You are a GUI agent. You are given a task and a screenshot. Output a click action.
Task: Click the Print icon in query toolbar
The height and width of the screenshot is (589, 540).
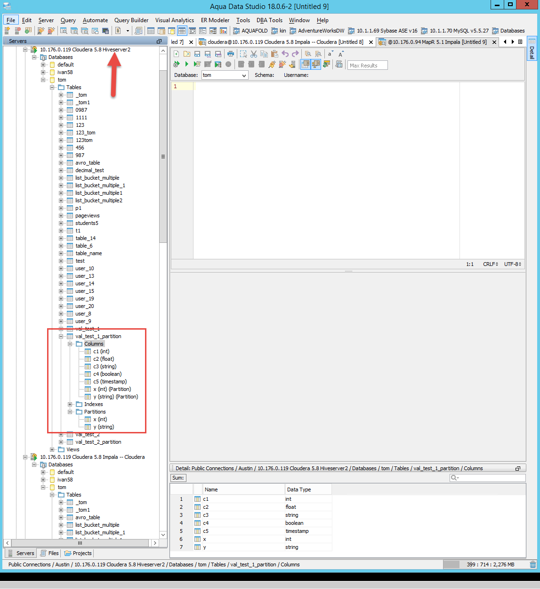click(x=231, y=54)
